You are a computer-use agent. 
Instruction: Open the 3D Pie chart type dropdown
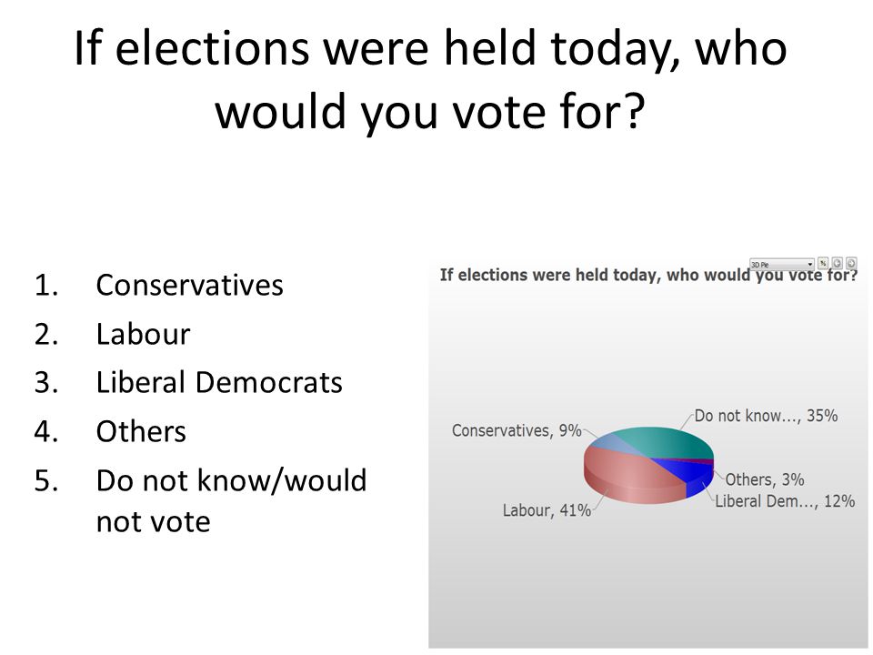coord(782,264)
